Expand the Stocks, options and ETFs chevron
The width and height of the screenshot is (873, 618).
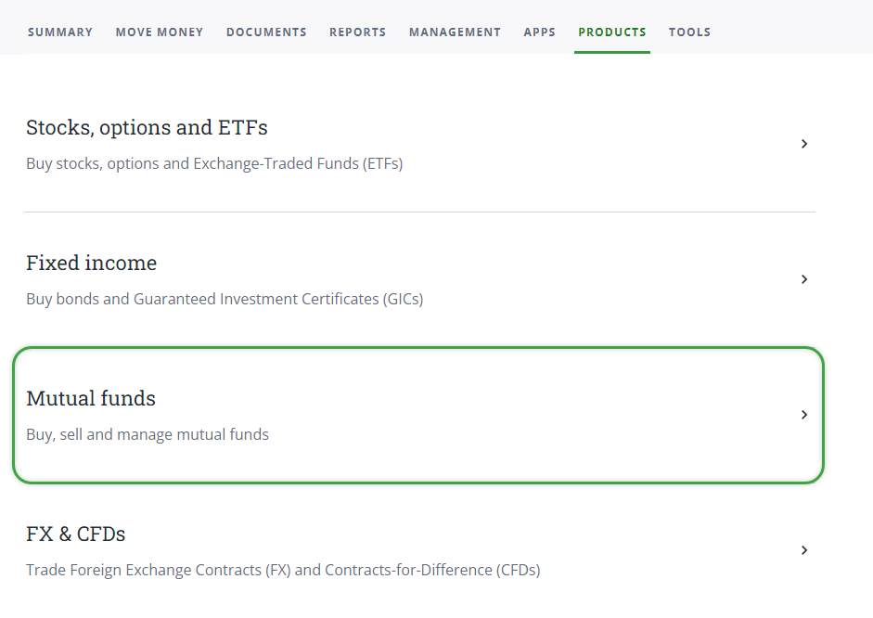804,144
